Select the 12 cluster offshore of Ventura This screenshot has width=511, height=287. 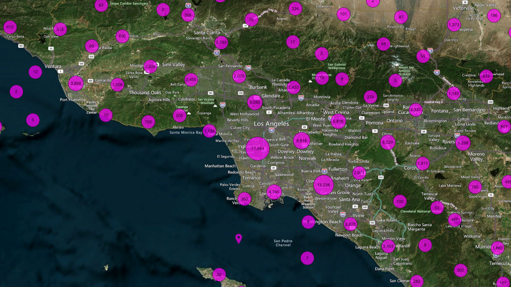pyautogui.click(x=35, y=72)
